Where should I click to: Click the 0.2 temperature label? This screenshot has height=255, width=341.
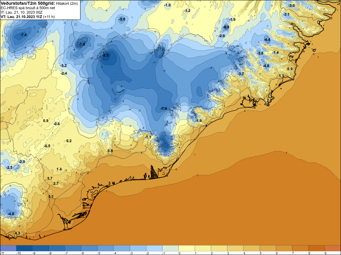tap(69, 141)
